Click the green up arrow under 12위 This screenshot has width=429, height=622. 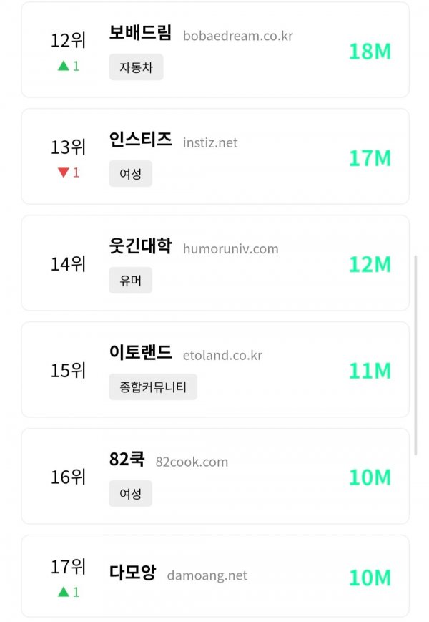[64, 66]
